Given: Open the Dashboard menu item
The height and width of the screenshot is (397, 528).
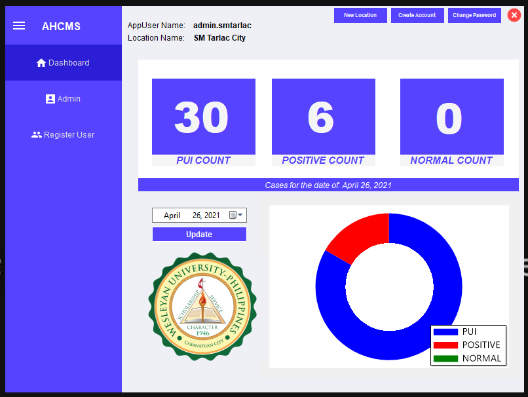Looking at the screenshot, I should [x=64, y=63].
